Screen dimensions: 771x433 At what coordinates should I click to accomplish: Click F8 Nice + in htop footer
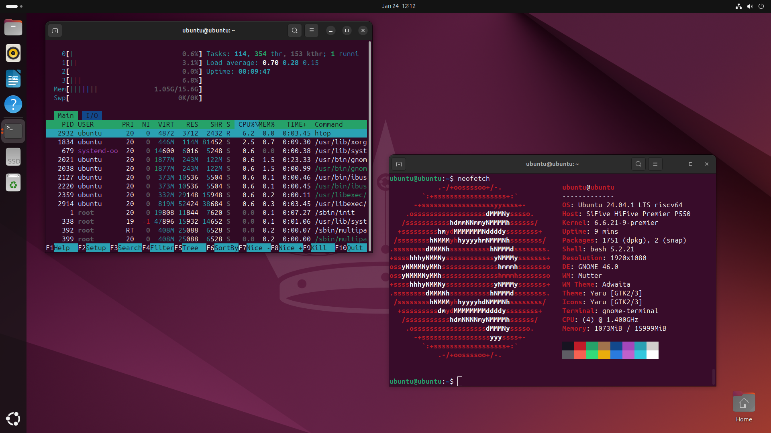coord(287,248)
